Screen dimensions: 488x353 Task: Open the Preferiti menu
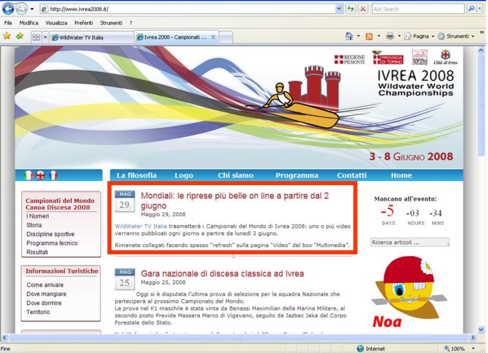pyautogui.click(x=83, y=23)
